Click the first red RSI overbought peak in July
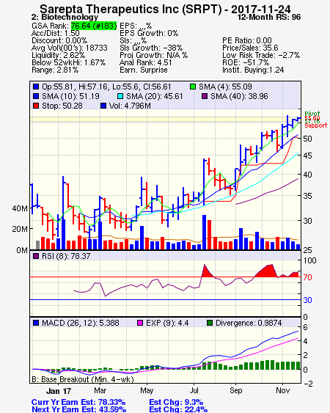This screenshot has height=413, width=330. pos(208,271)
